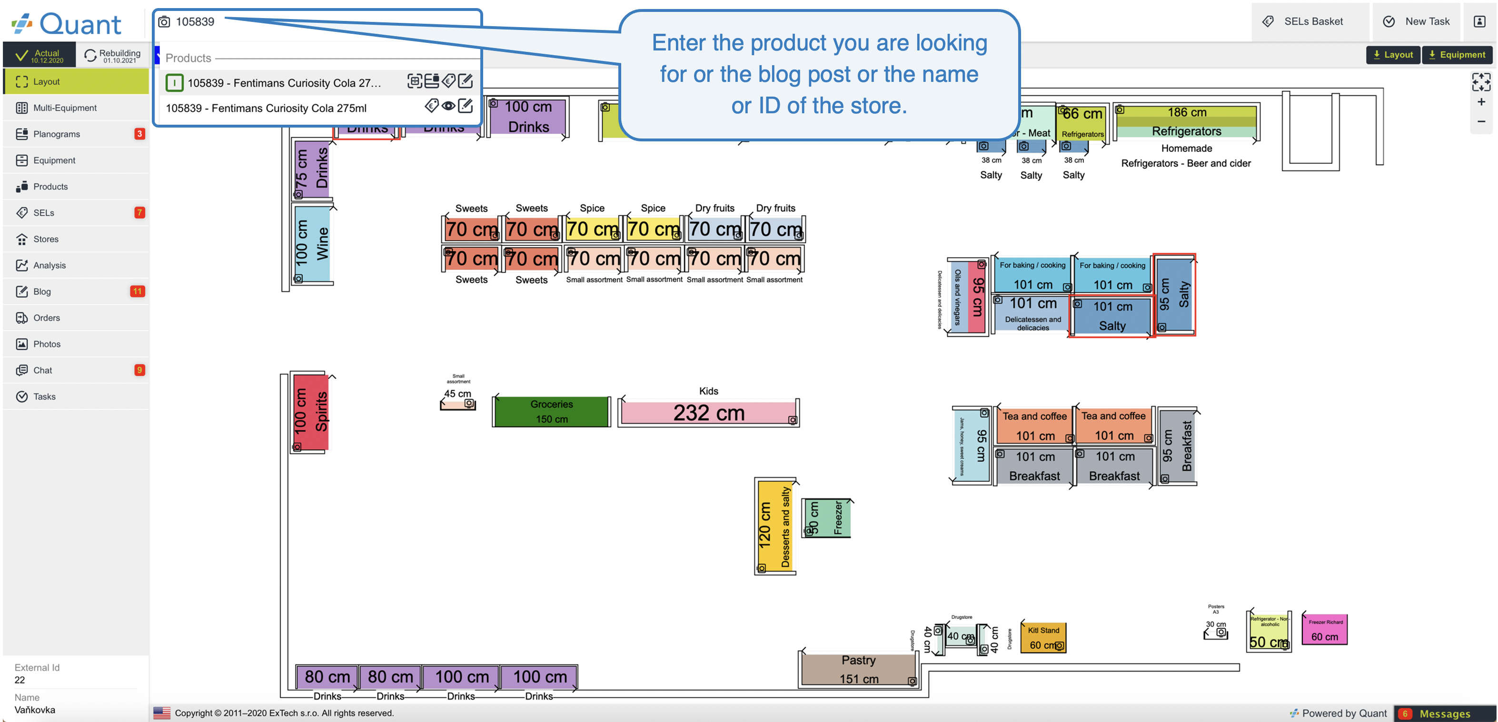Select the Kids 232 cm shelf
Screen dimensions: 1498x722
[x=708, y=413]
